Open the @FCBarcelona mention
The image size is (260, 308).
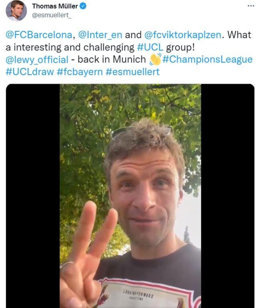39,35
